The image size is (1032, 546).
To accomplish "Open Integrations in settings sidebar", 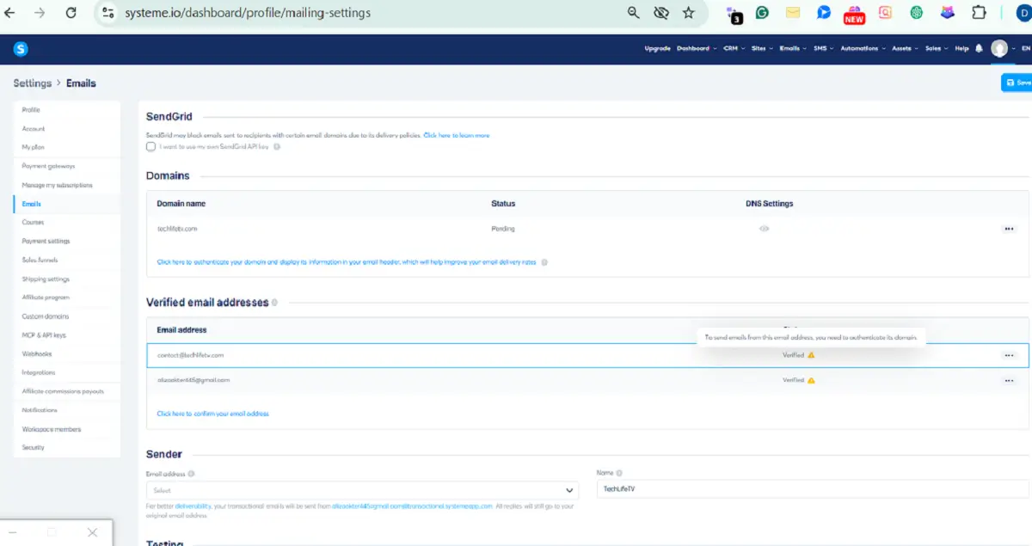I will 39,373.
